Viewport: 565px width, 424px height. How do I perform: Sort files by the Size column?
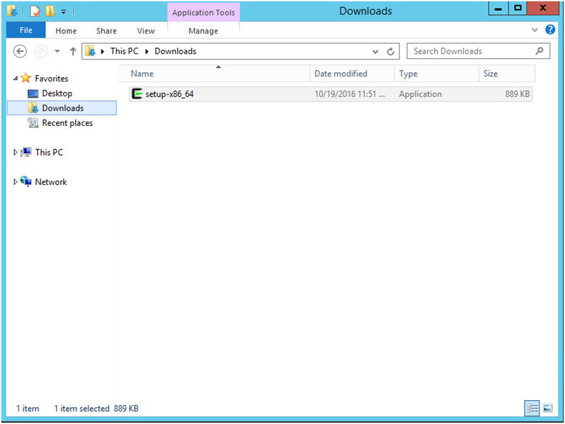click(507, 74)
